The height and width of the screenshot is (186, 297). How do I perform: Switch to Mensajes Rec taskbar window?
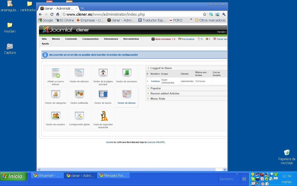114,175
